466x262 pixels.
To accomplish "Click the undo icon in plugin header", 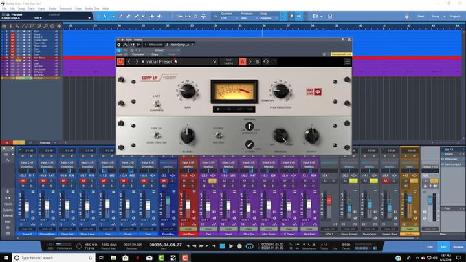I will point(266,61).
